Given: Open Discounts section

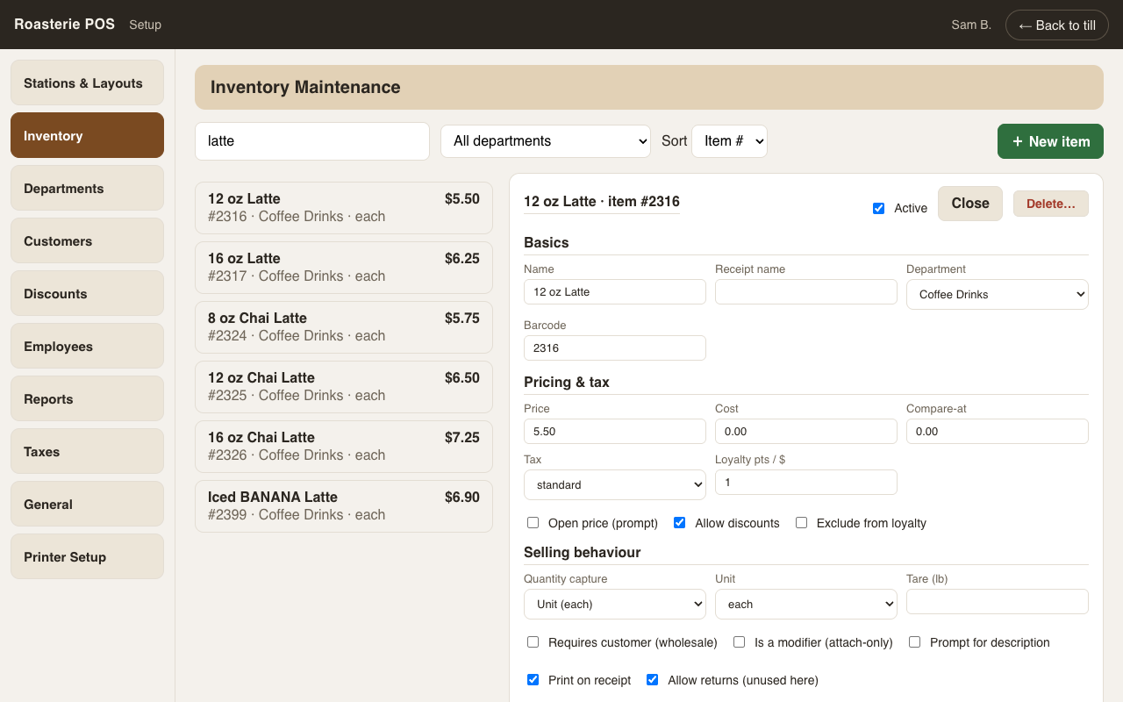Looking at the screenshot, I should point(87,293).
